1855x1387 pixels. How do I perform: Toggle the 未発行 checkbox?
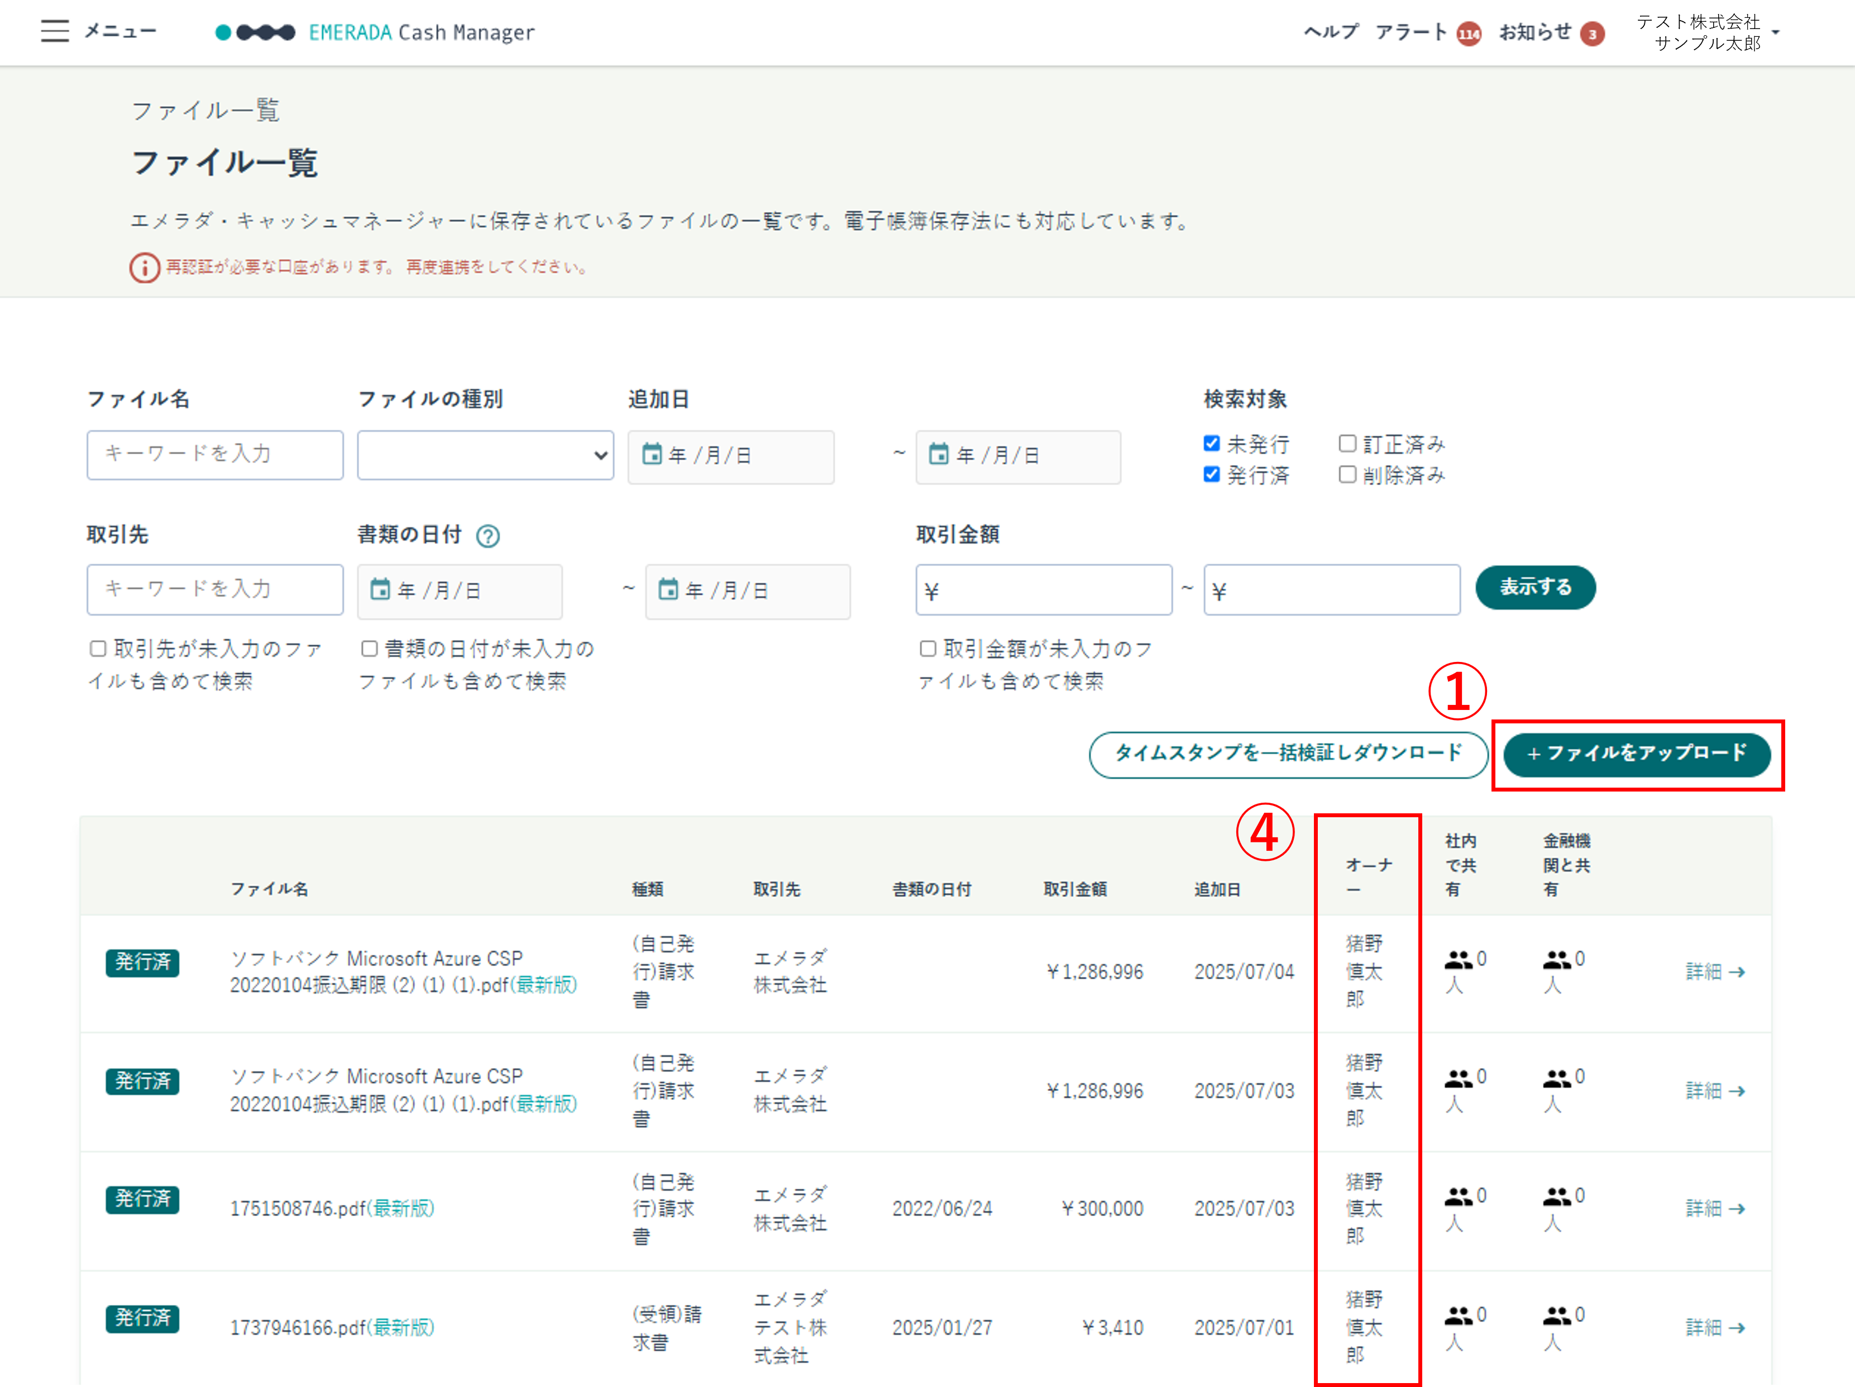click(1211, 443)
